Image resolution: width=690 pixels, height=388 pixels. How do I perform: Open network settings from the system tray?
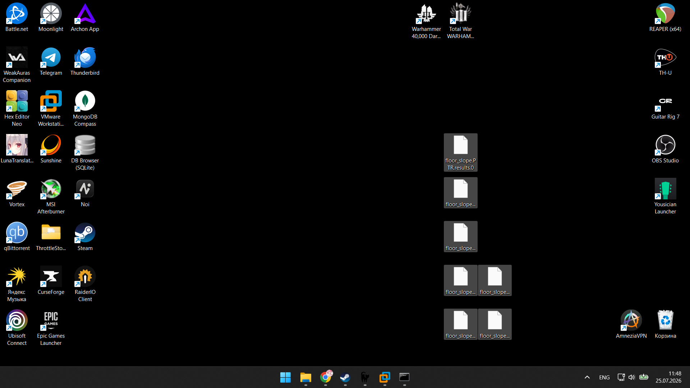pyautogui.click(x=621, y=377)
